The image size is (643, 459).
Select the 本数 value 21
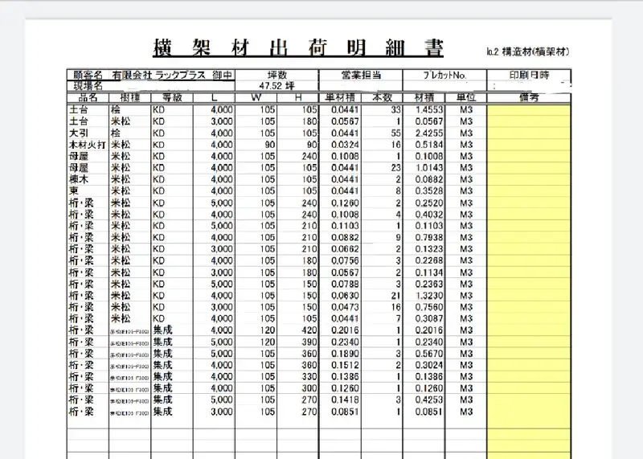tap(395, 295)
